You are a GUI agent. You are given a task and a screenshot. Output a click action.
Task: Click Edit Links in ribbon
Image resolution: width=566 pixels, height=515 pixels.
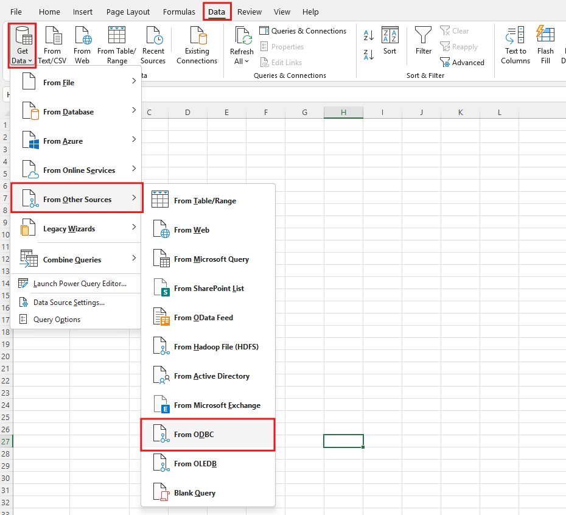coord(281,63)
